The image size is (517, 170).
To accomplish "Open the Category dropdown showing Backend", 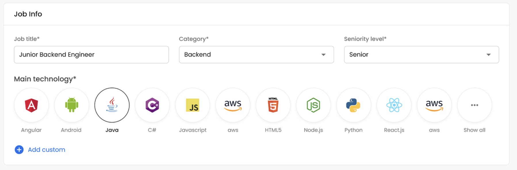I will (x=256, y=55).
